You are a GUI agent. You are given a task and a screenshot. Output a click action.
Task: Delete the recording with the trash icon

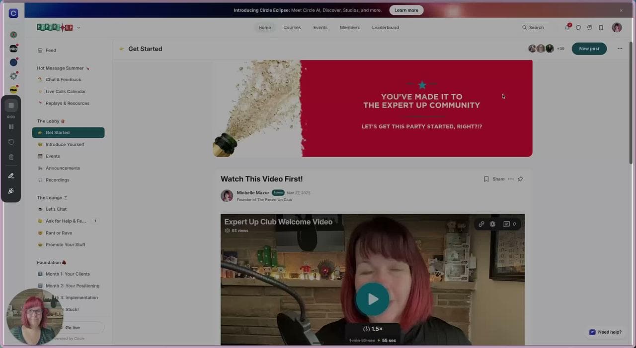pyautogui.click(x=11, y=157)
